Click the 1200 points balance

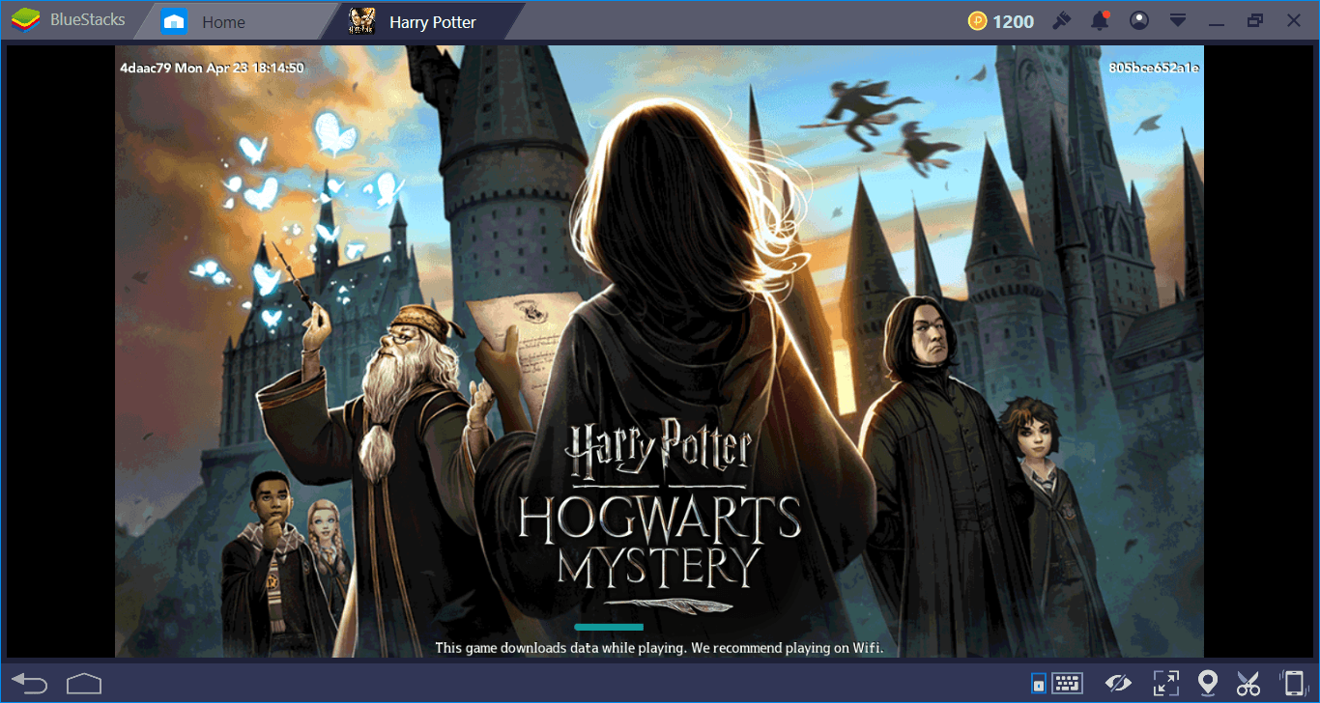tap(1014, 21)
